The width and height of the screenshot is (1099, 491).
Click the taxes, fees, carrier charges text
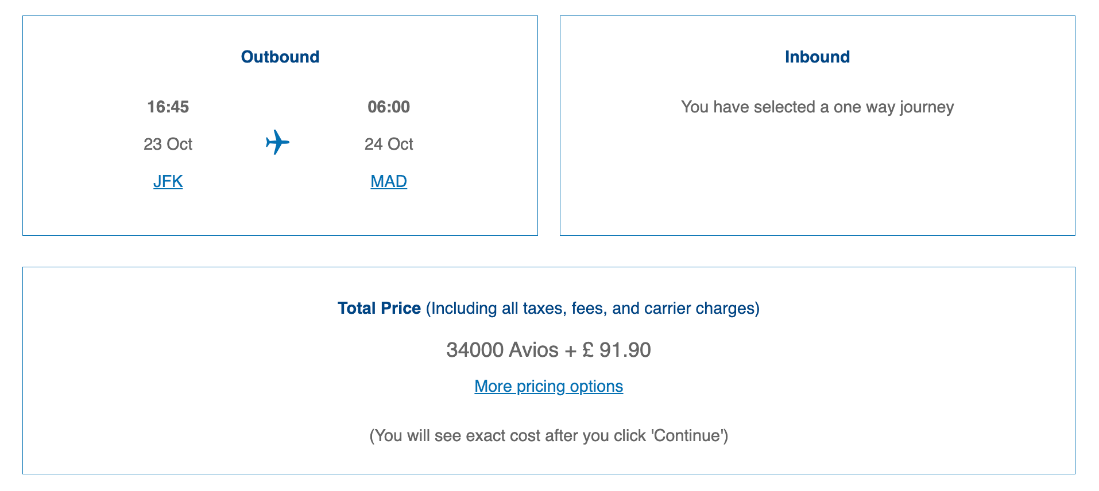pos(593,308)
